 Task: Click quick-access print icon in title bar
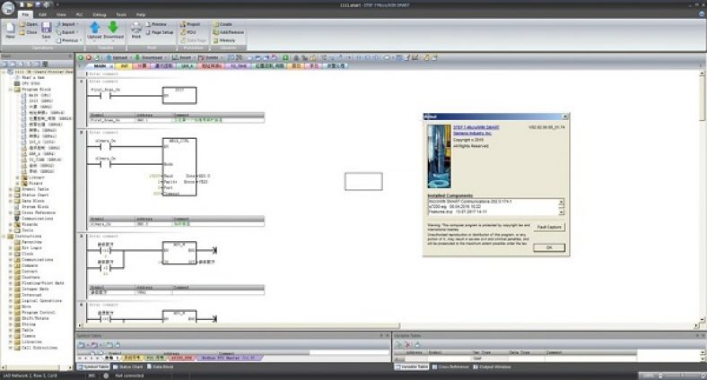click(x=46, y=4)
